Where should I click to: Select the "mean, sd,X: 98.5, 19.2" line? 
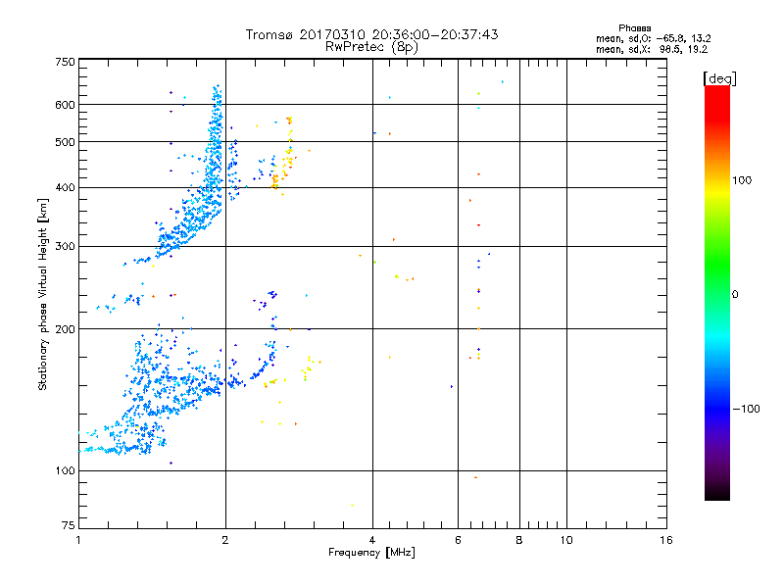(652, 50)
